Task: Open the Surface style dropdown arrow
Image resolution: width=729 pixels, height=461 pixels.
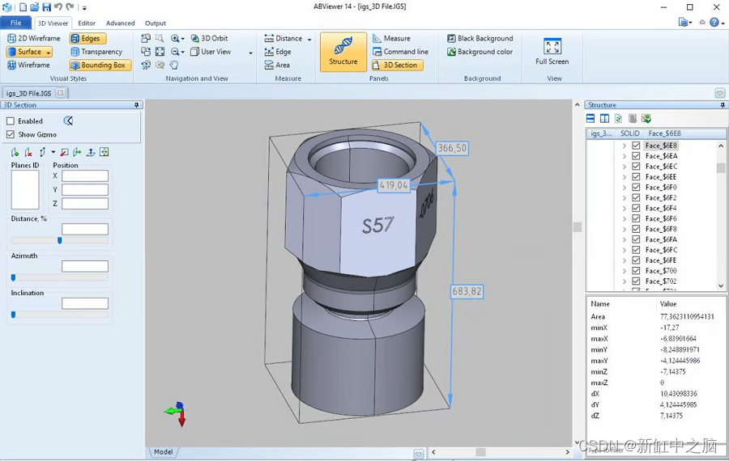Action: pyautogui.click(x=49, y=52)
